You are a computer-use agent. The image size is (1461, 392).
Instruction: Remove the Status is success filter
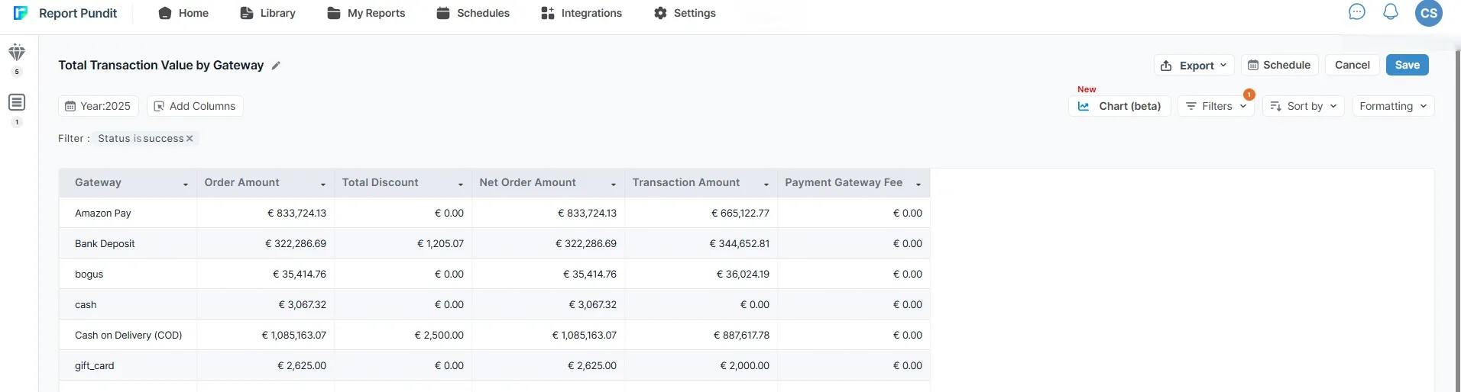tap(190, 139)
